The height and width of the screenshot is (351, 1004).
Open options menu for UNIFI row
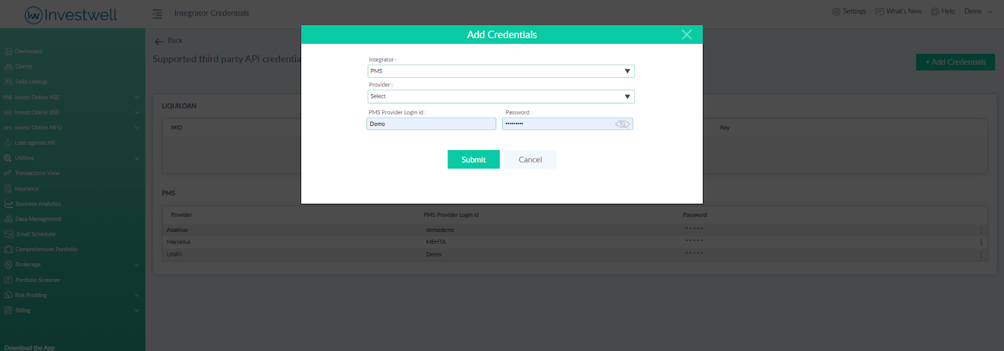point(981,254)
